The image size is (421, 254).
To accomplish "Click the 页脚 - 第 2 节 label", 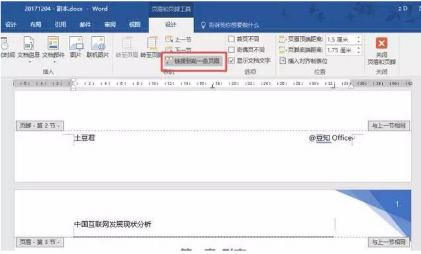I will (39, 125).
